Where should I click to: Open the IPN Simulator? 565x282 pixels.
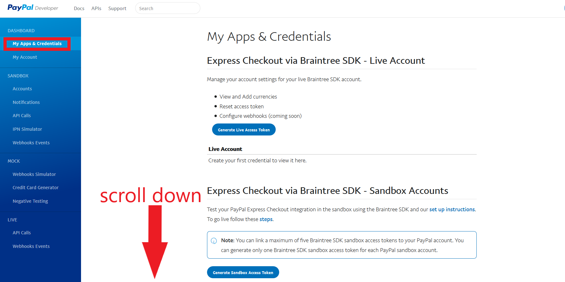(x=27, y=129)
